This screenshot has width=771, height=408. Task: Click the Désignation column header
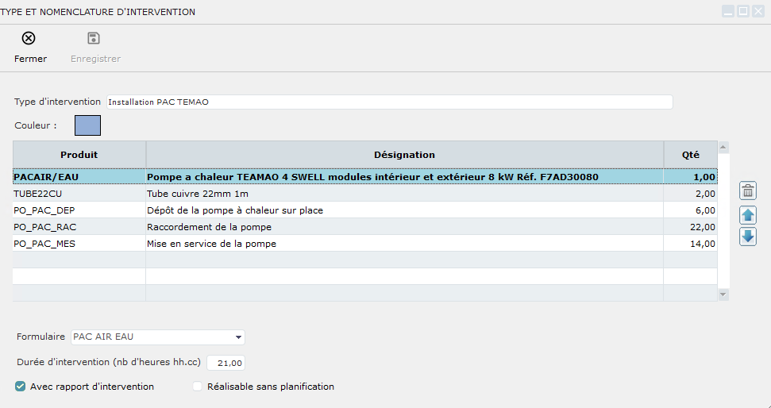point(404,155)
